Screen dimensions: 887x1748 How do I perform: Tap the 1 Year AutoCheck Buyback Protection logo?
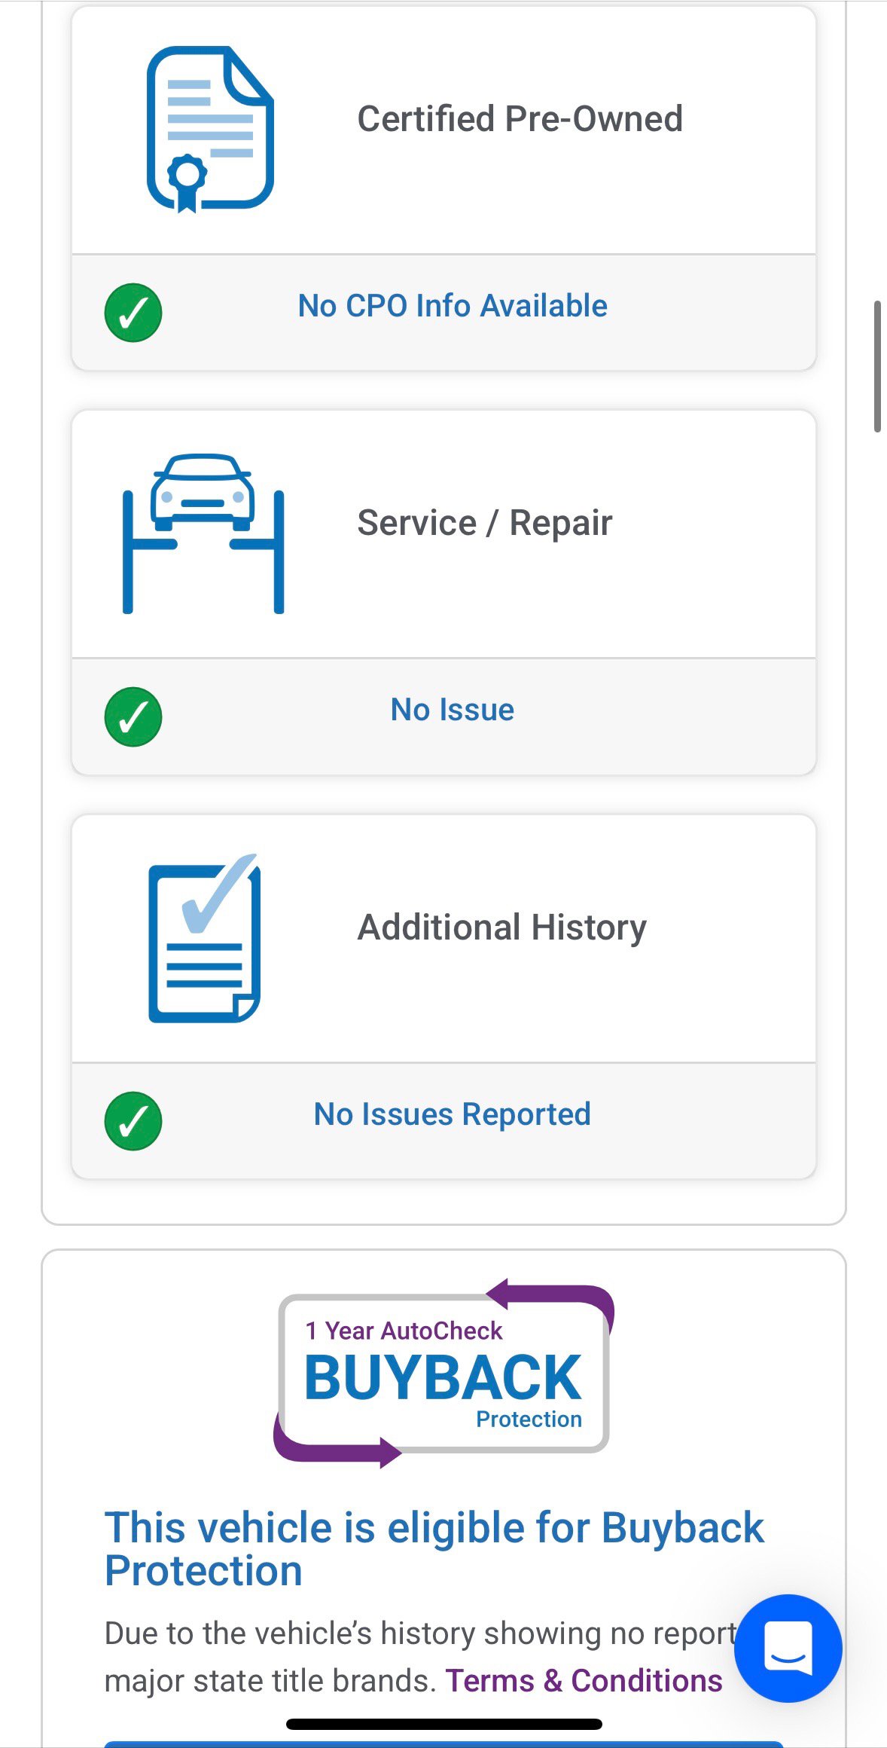point(443,1374)
